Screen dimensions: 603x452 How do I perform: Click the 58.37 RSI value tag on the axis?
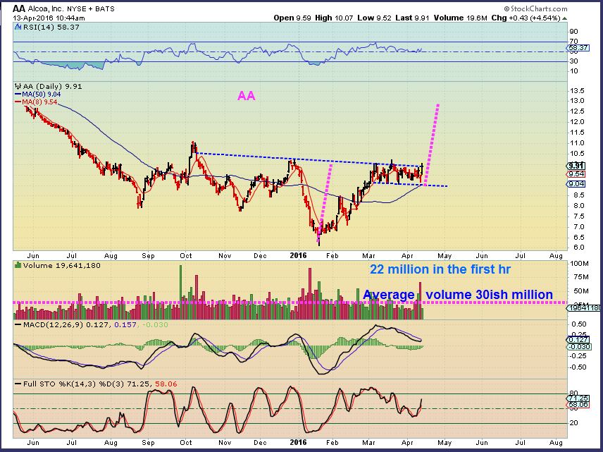[x=578, y=48]
